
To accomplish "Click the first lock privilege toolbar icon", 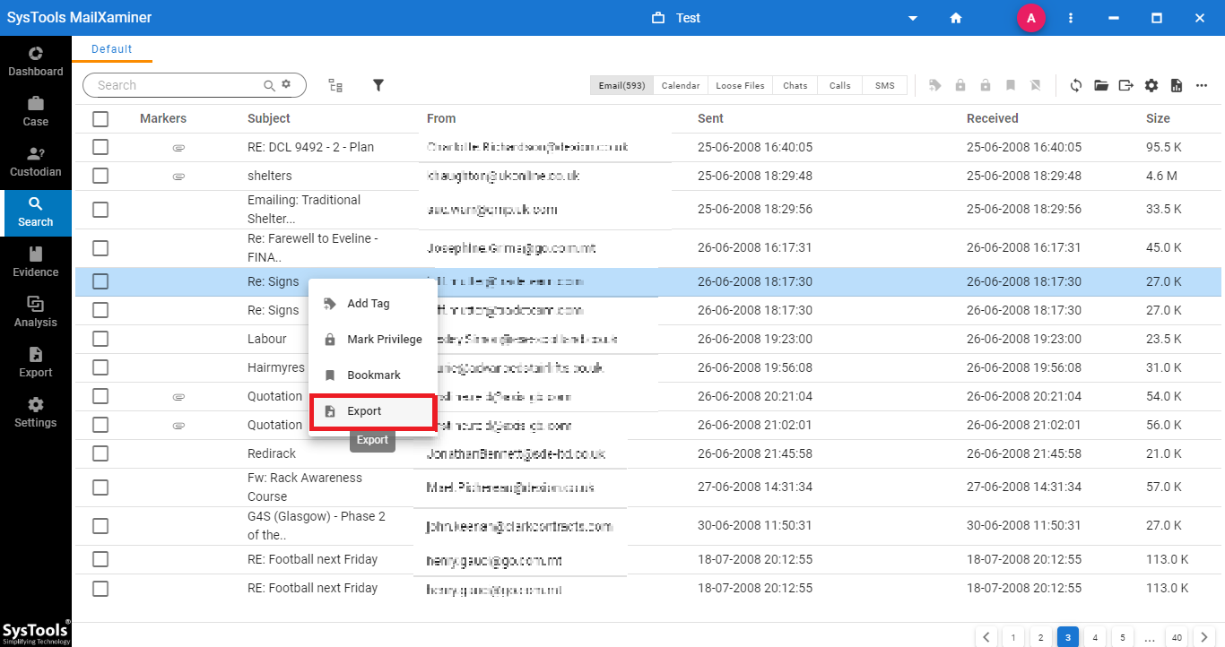I will point(960,85).
